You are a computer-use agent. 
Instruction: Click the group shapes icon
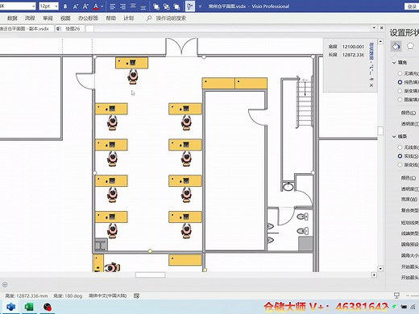[156, 6]
